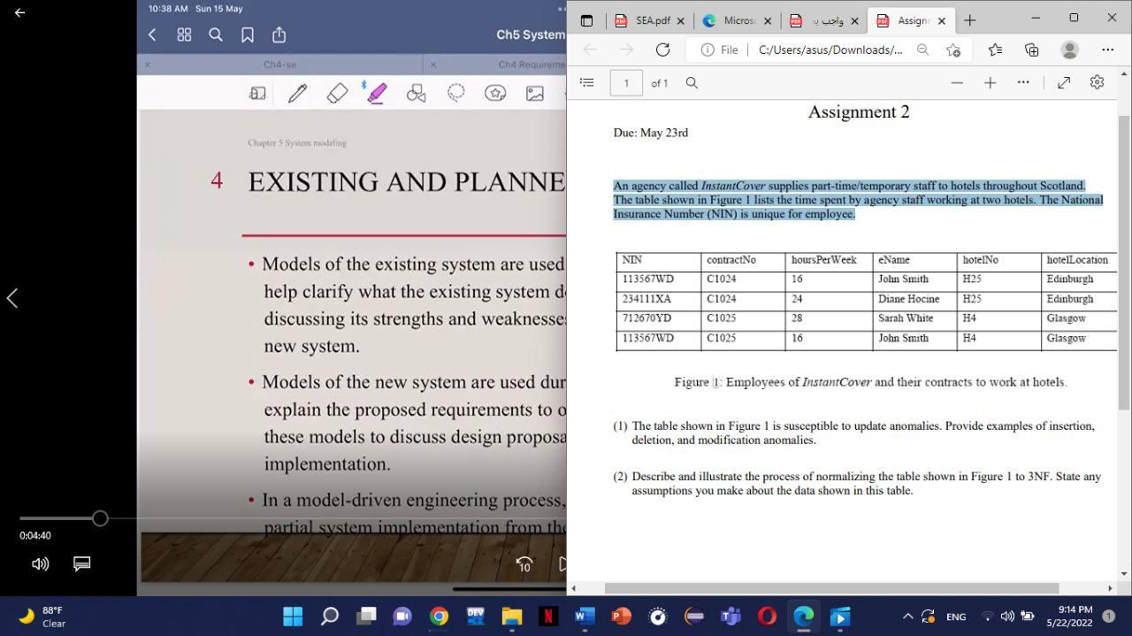Enter full screen PDF view
This screenshot has width=1132, height=636.
tap(1064, 82)
